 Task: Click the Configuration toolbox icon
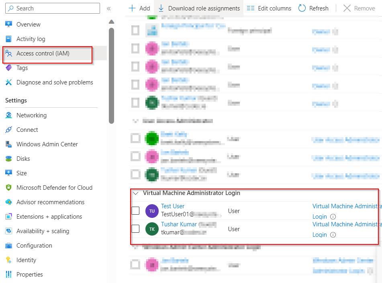(x=9, y=246)
